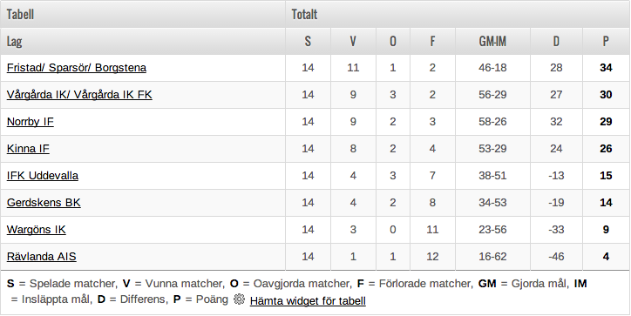Image resolution: width=631 pixels, height=316 pixels.
Task: Click the P points column header
Action: (606, 41)
